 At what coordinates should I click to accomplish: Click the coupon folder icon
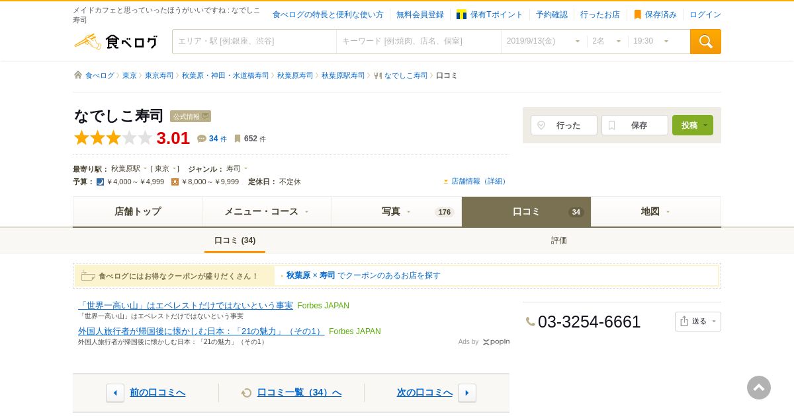[88, 276]
